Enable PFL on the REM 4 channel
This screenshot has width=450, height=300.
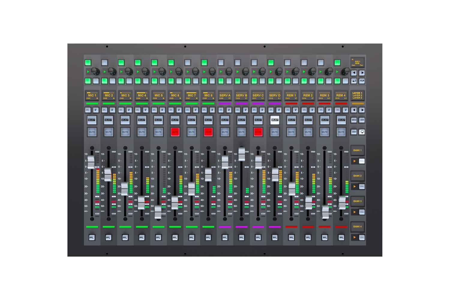pos(341,237)
